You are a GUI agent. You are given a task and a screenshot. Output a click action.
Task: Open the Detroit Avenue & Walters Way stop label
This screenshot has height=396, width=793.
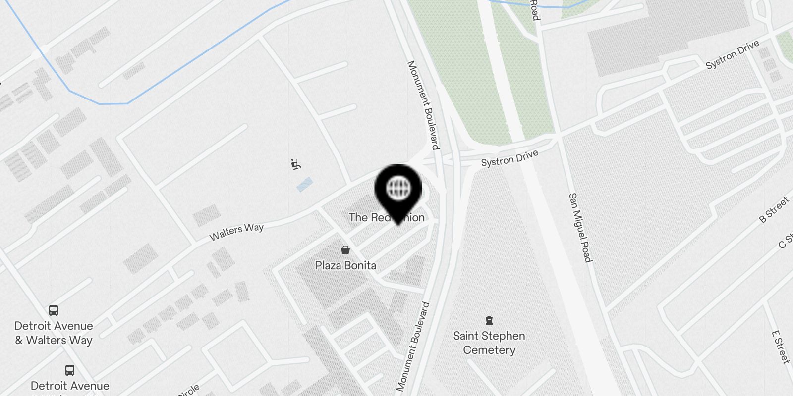coord(54,333)
